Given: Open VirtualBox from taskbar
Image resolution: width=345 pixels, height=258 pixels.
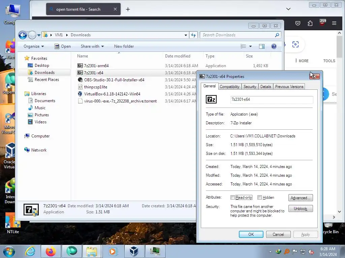Looking at the screenshot, I should [x=134, y=251].
